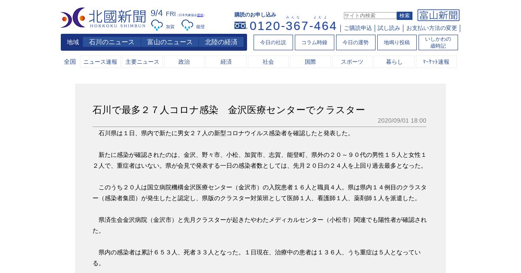Go to スポーツ section
Image resolution: width=521 pixels, height=273 pixels.
pyautogui.click(x=352, y=62)
